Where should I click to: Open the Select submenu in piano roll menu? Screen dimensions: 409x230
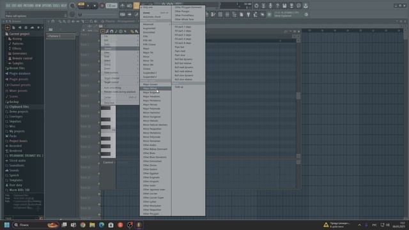pos(120,61)
